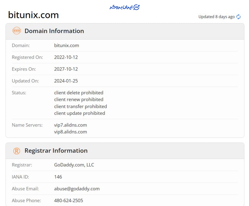Select IANA ID value 146

58,177
